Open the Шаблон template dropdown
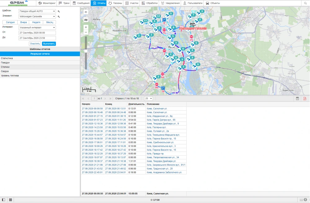310x203 pixels. pyautogui.click(x=37, y=11)
